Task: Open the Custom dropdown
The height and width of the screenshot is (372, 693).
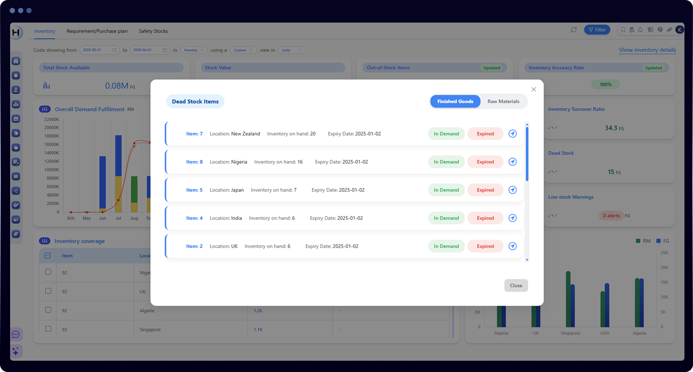Action: coord(243,50)
